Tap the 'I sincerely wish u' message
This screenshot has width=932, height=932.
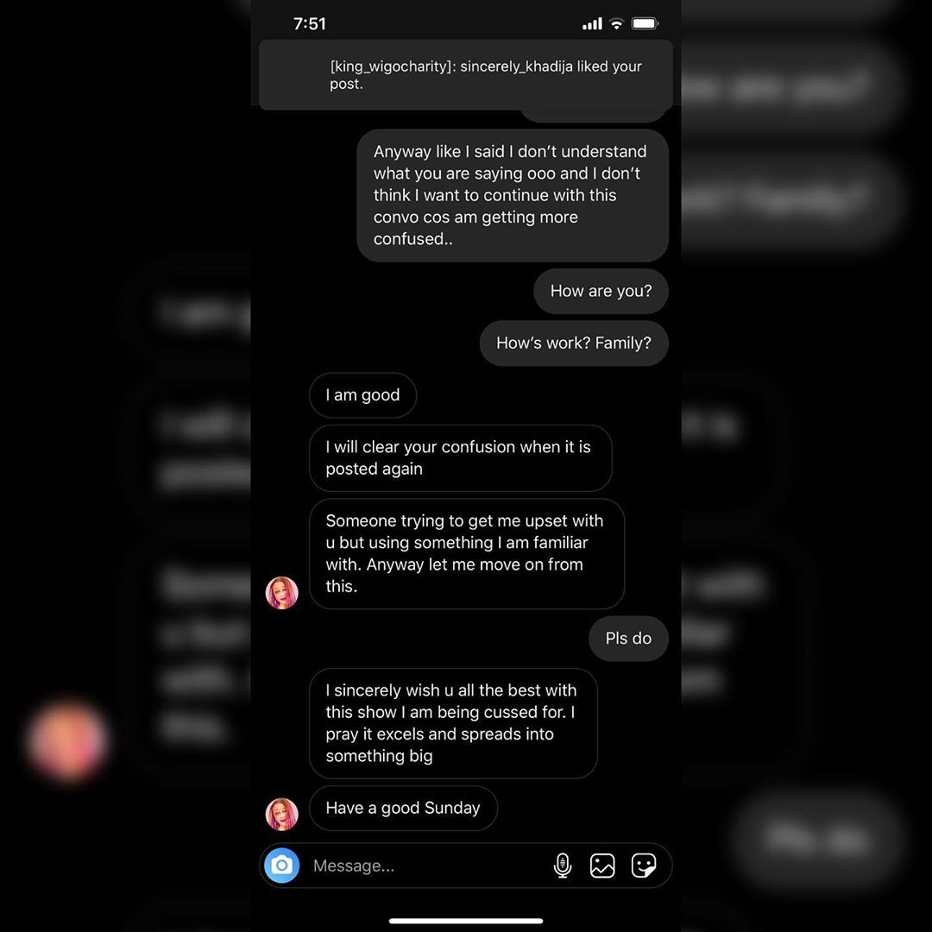(453, 723)
